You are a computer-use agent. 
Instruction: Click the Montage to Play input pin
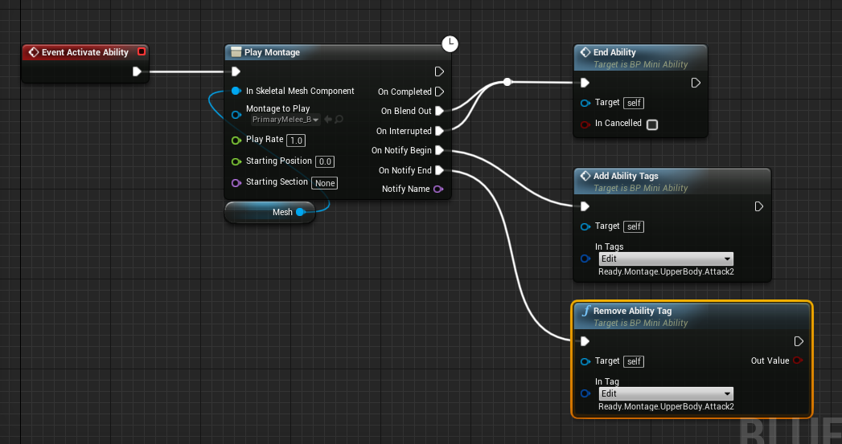click(x=236, y=114)
